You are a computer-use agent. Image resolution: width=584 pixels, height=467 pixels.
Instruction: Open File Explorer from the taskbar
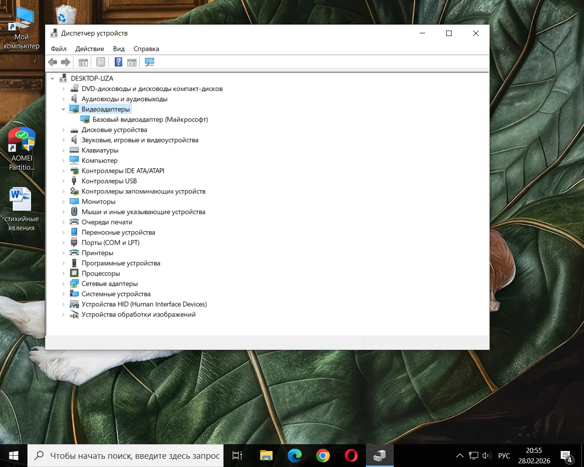coord(266,456)
